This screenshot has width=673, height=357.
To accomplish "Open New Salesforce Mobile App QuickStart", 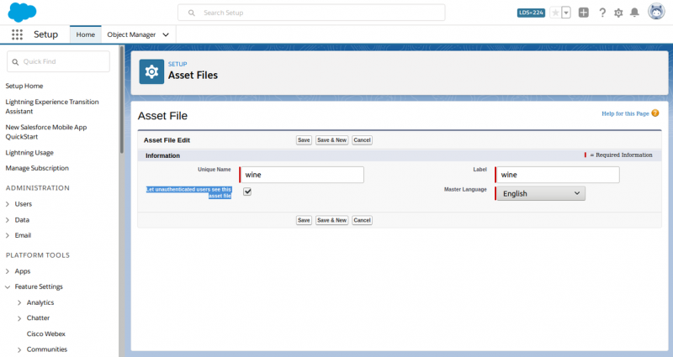I will click(46, 132).
